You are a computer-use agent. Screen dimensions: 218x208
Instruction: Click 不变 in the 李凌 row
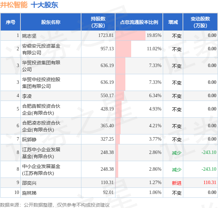(176, 96)
